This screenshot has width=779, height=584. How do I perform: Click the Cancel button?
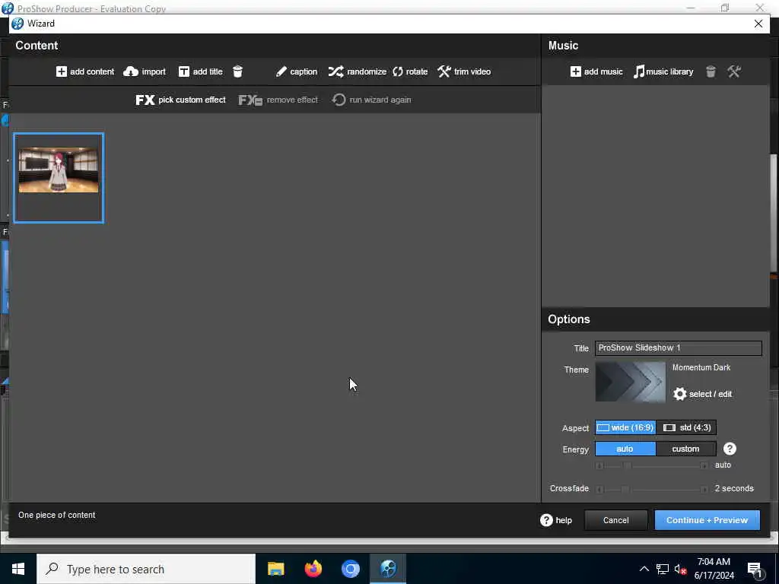(615, 520)
